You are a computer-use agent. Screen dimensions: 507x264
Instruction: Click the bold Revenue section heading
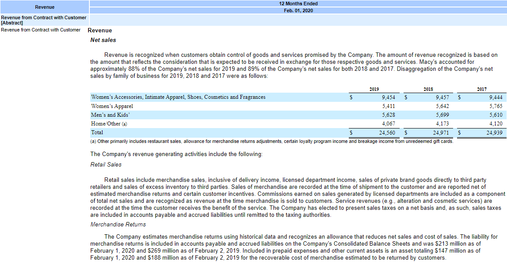coord(100,31)
